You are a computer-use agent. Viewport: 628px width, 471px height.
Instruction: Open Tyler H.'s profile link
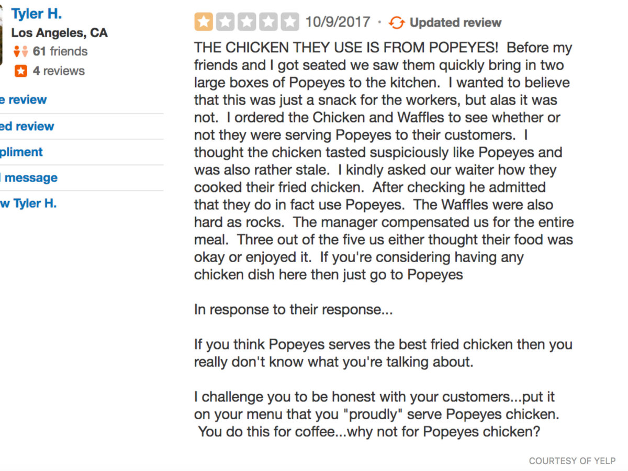pyautogui.click(x=36, y=13)
